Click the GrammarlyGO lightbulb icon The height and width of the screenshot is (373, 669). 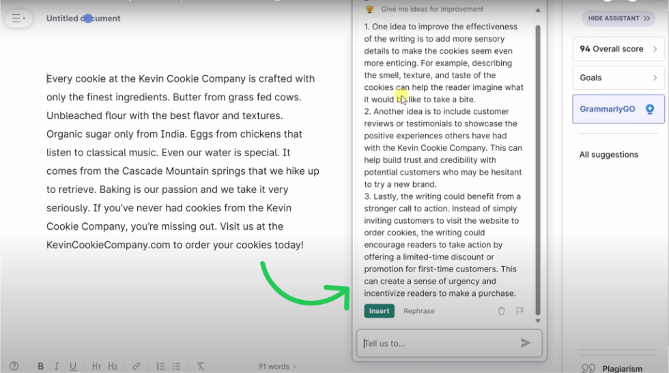(650, 109)
